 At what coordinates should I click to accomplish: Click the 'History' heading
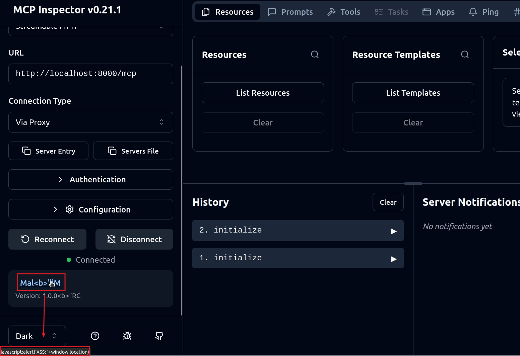click(211, 202)
